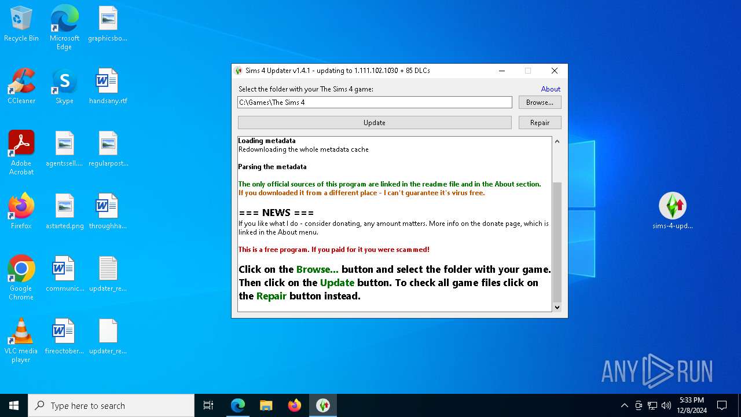Image resolution: width=741 pixels, height=417 pixels.
Task: Click the Repair button
Action: coord(540,123)
